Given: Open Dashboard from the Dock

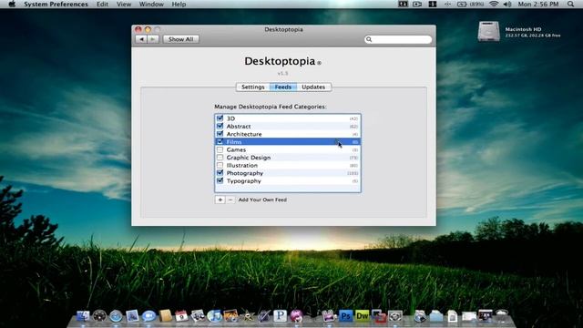Looking at the screenshot, I should pos(99,316).
